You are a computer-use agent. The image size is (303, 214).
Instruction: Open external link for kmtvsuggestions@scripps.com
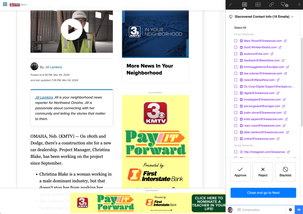click(288, 67)
